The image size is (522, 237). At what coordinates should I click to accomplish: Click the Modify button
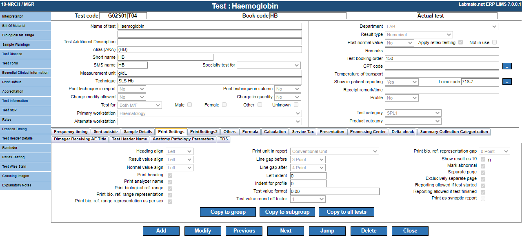tap(203, 231)
